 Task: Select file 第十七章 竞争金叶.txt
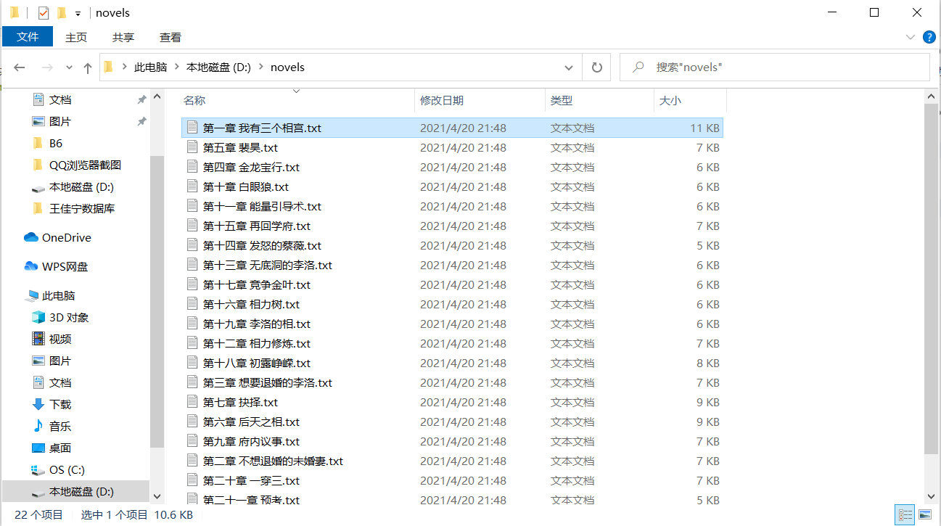[257, 284]
